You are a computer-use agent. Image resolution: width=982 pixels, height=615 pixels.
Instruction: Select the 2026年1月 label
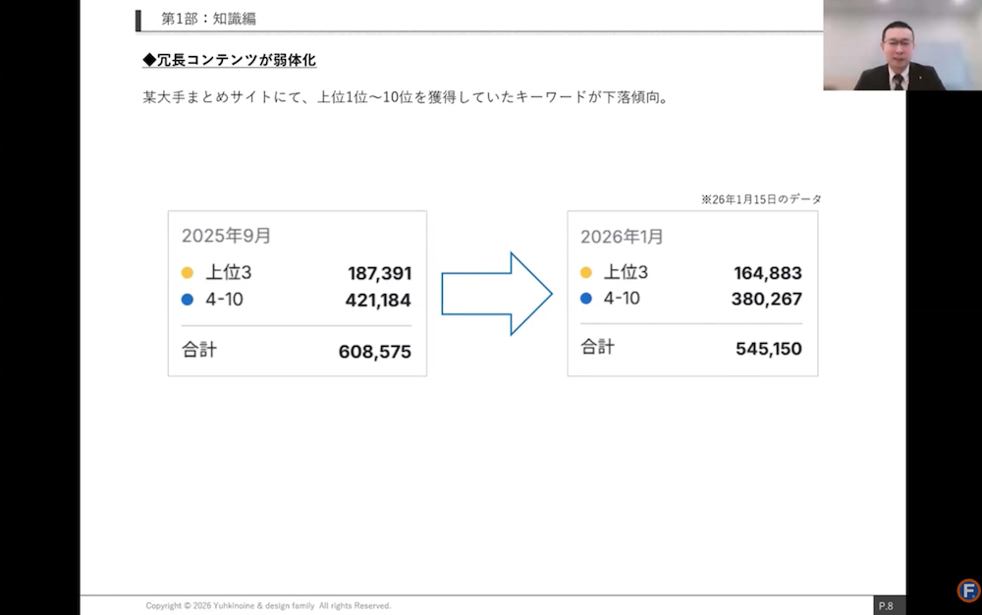tap(623, 236)
